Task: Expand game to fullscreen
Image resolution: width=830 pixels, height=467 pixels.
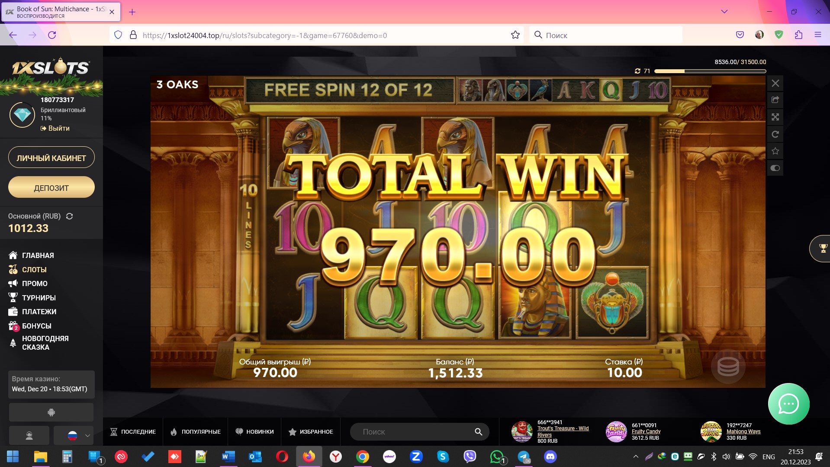Action: (775, 117)
